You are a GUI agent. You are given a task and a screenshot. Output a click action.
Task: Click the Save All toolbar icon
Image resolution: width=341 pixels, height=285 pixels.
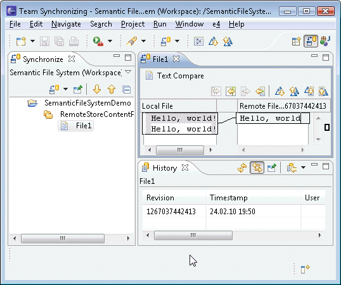click(x=59, y=41)
